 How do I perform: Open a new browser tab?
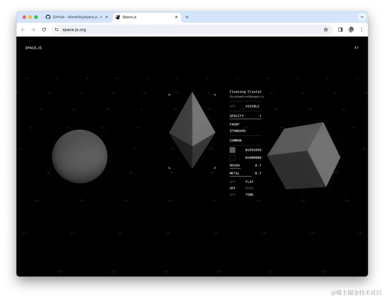[x=187, y=17]
